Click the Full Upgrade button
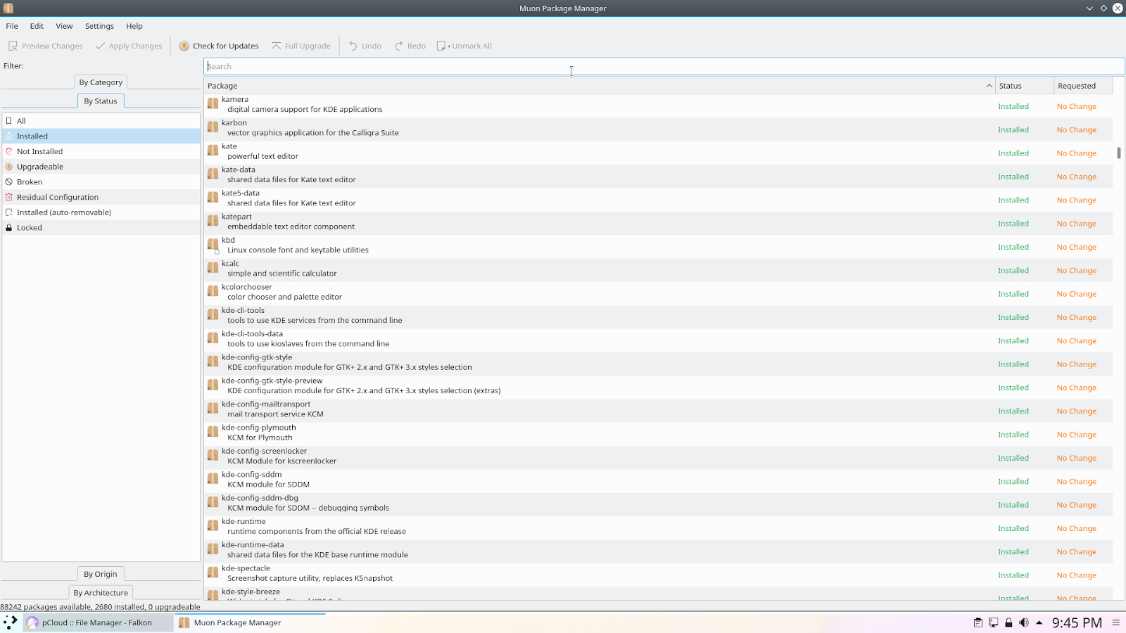Screen dimensions: 1126x633 (x=301, y=45)
